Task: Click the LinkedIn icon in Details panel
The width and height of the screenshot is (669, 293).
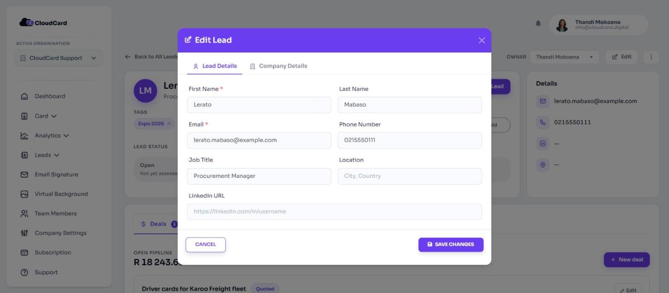Action: (x=543, y=144)
